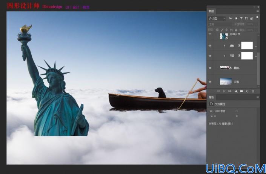Select the second adjustment layer icon
Viewport: 266px width, 174px height.
tap(232, 56)
